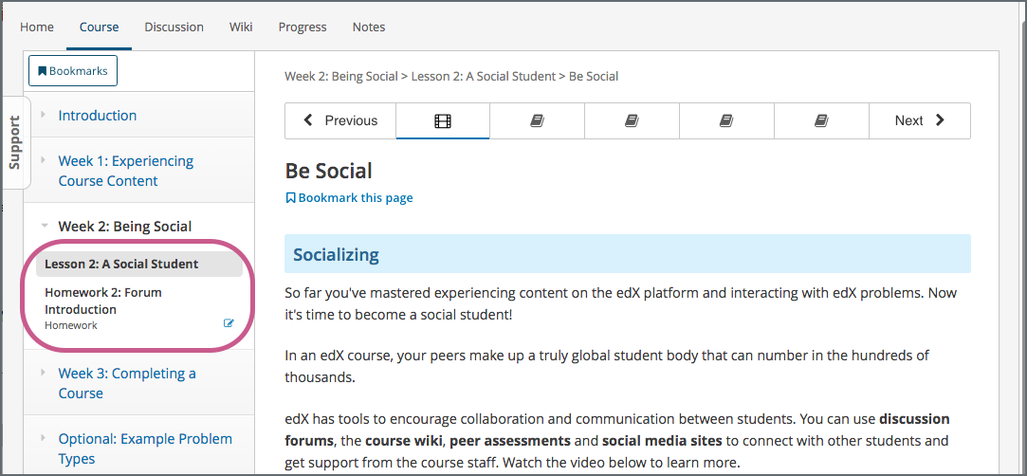The image size is (1027, 476).
Task: Expand Week 3: Completing a Course arrow
Action: point(43,373)
